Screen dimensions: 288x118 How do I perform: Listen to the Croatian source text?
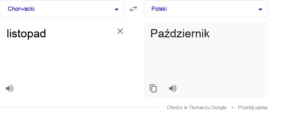(x=10, y=88)
